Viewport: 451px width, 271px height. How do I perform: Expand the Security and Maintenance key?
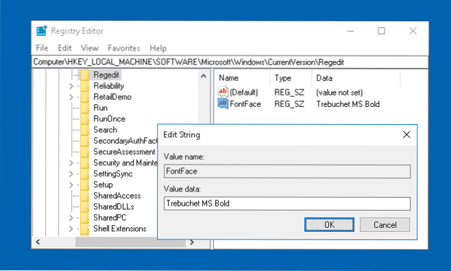71,163
